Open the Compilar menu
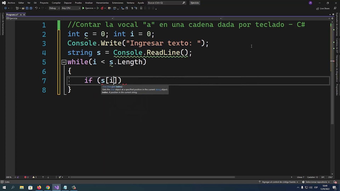 coord(56,3)
